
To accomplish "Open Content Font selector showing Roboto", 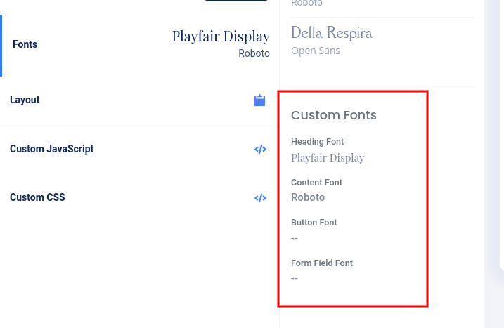I will [308, 197].
